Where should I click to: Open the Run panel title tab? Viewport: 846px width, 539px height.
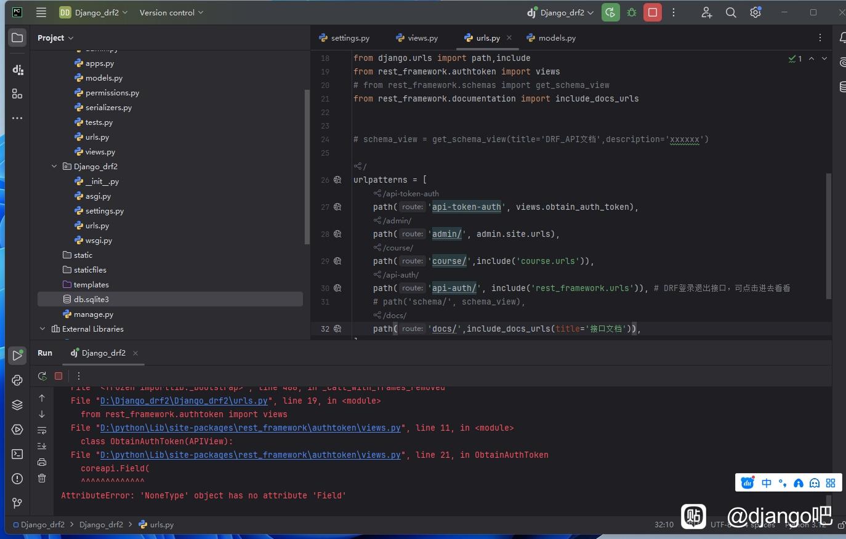[45, 353]
